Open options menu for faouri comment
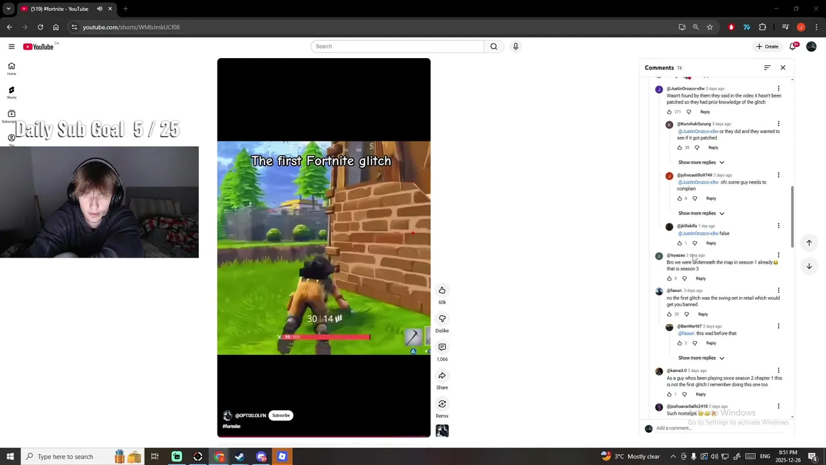Screen dimensions: 826x465 point(778,291)
